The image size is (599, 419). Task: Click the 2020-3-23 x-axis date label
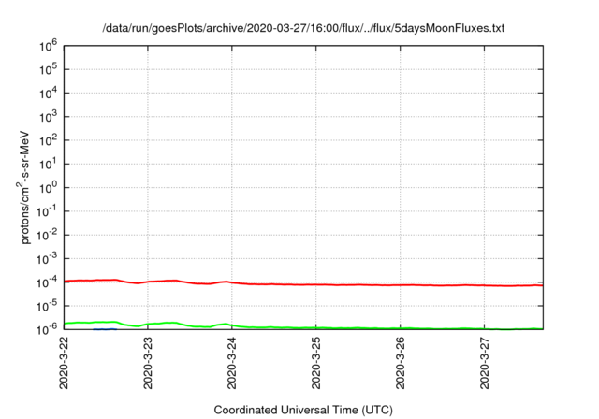[x=148, y=363]
